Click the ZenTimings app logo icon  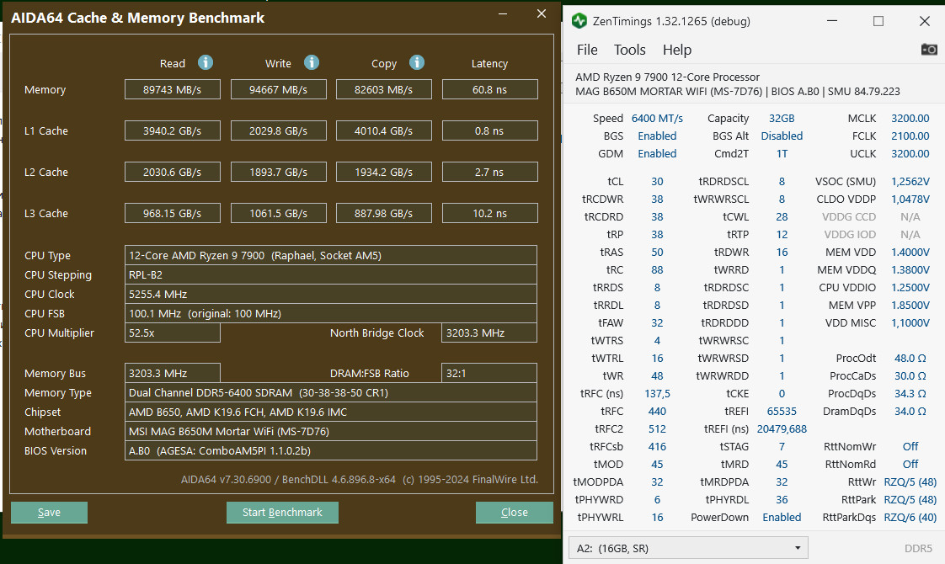[x=579, y=21]
